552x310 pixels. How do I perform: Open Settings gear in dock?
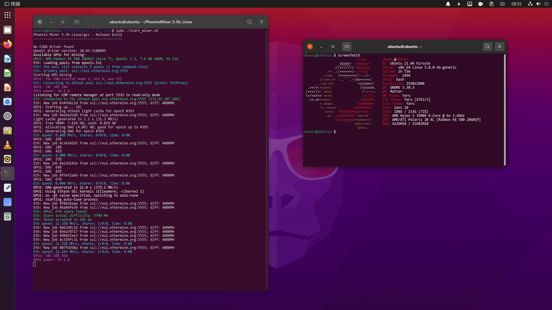pyautogui.click(x=7, y=116)
